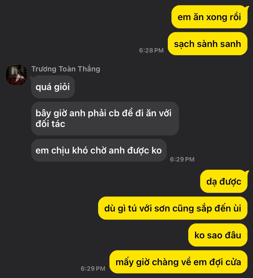The height and width of the screenshot is (278, 253).
Task: Click the 6:28 PM timestamp
Action: tap(151, 50)
